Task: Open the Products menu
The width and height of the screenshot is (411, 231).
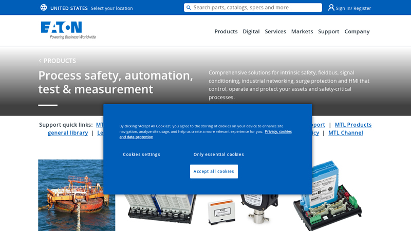Action: tap(226, 31)
